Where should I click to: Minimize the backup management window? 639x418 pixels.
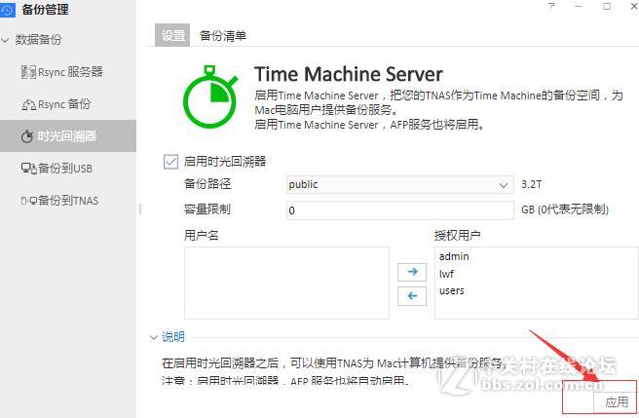(x=579, y=7)
